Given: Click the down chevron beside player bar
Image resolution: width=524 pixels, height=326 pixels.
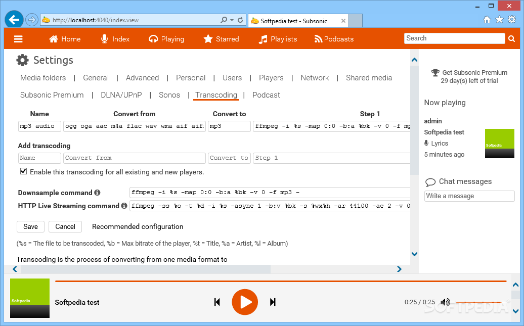Looking at the screenshot, I should pyautogui.click(x=515, y=311).
